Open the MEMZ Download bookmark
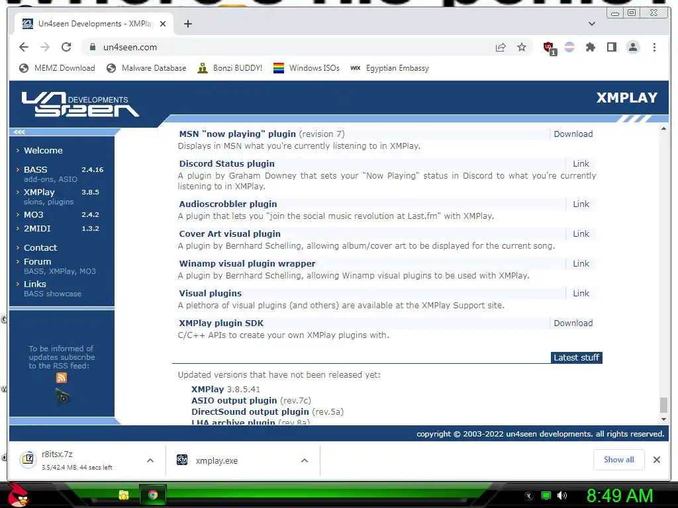The height and width of the screenshot is (508, 678). click(57, 68)
